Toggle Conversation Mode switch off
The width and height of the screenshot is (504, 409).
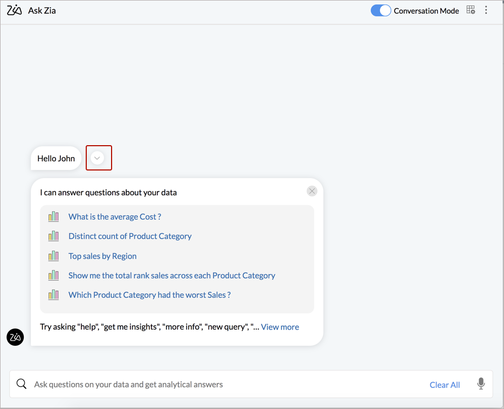click(x=381, y=11)
